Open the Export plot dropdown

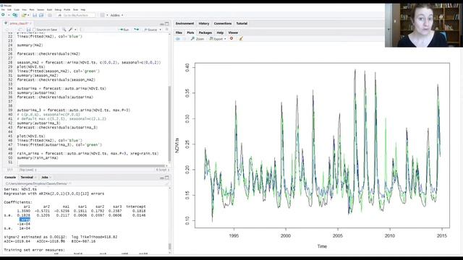point(218,38)
